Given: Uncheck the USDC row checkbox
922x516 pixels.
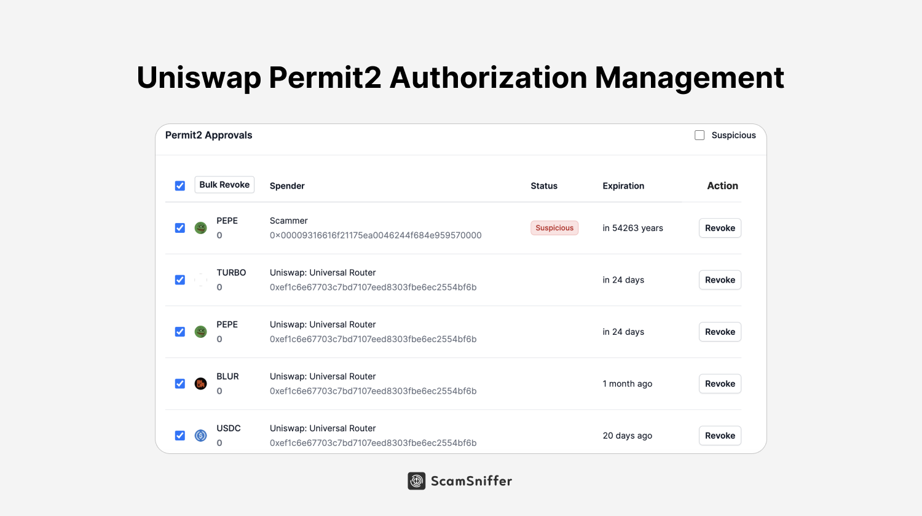Looking at the screenshot, I should pyautogui.click(x=179, y=435).
